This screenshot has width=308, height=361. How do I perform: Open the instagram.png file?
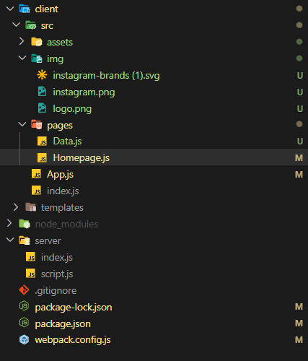click(x=84, y=92)
